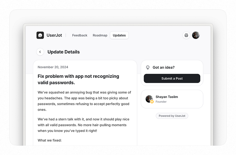Click Shayan Taslim's name link
The height and width of the screenshot is (155, 236).
pos(167,97)
